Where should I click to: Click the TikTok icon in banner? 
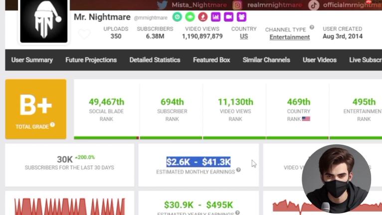tap(314, 5)
